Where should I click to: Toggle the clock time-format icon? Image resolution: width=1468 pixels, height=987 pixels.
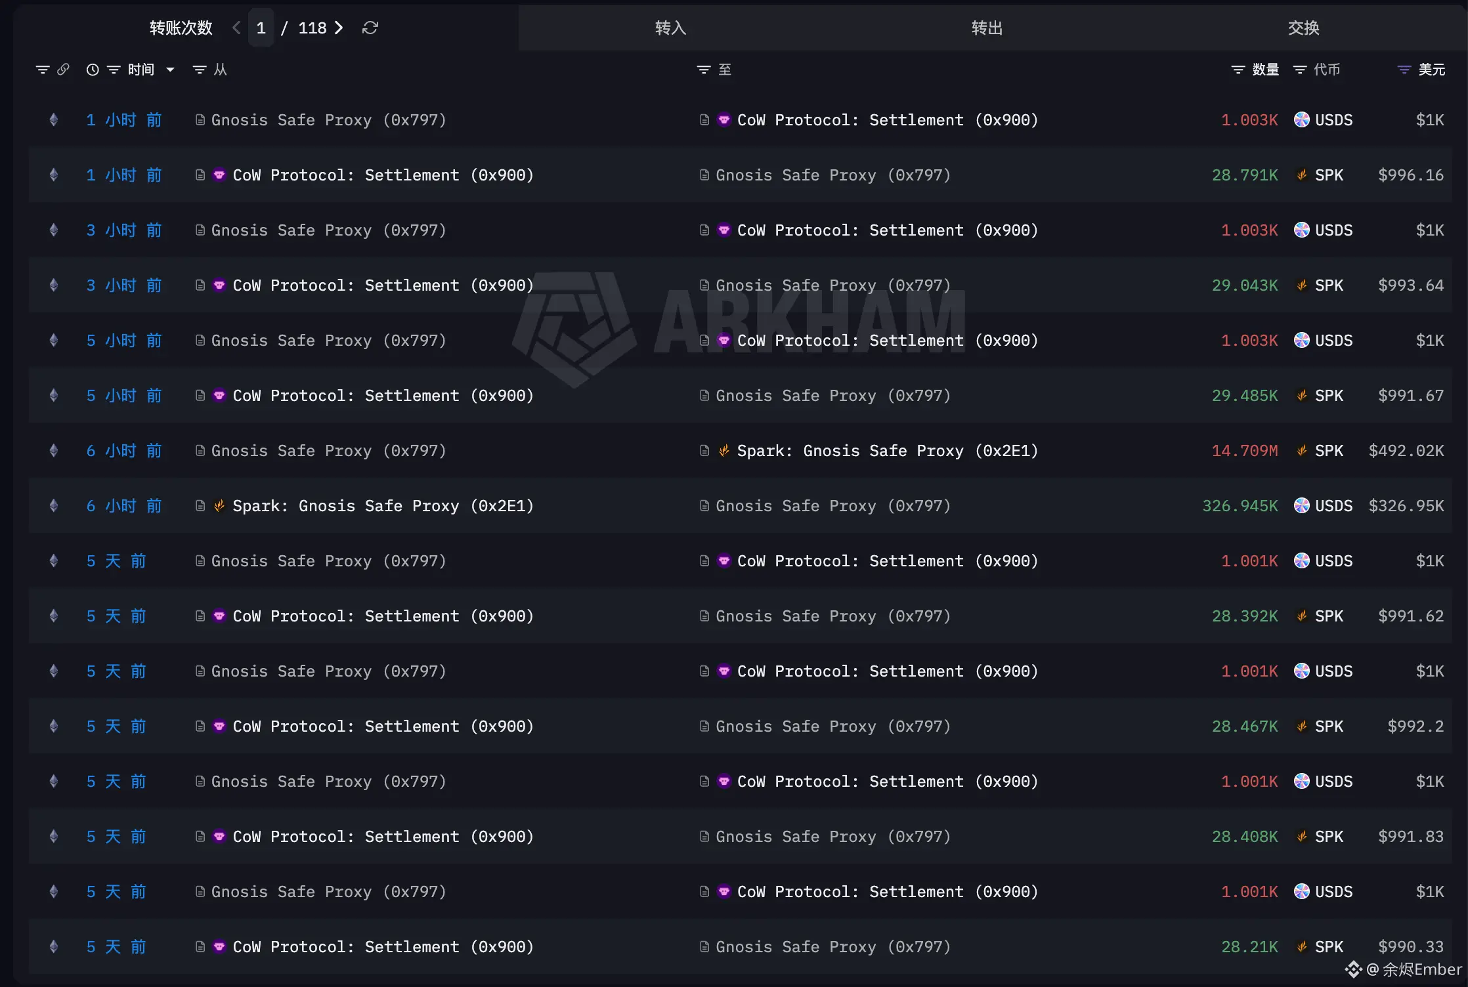click(93, 70)
